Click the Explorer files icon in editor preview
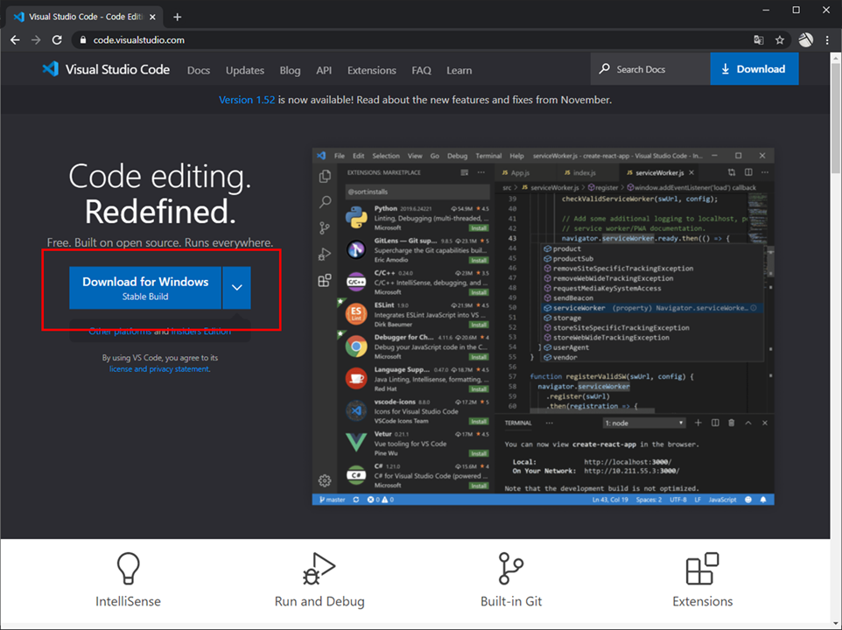The image size is (842, 630). click(325, 176)
